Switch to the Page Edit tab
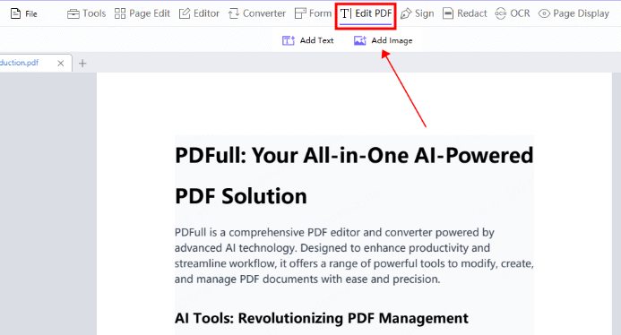Viewport: 621px width, 335px height. [x=142, y=13]
